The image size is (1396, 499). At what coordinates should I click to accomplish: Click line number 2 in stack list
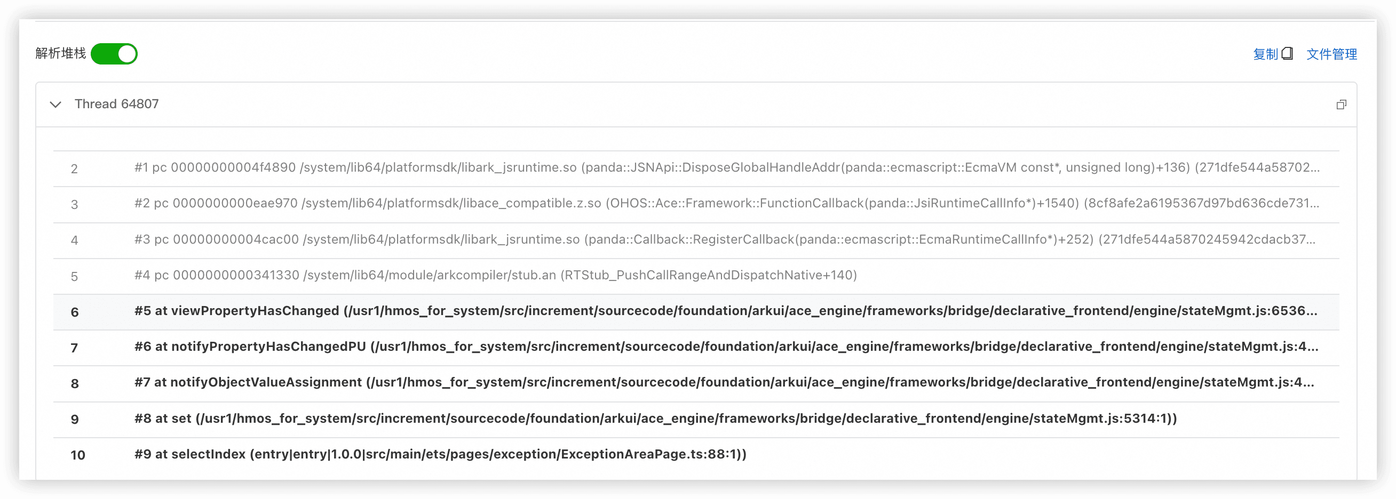click(x=74, y=169)
